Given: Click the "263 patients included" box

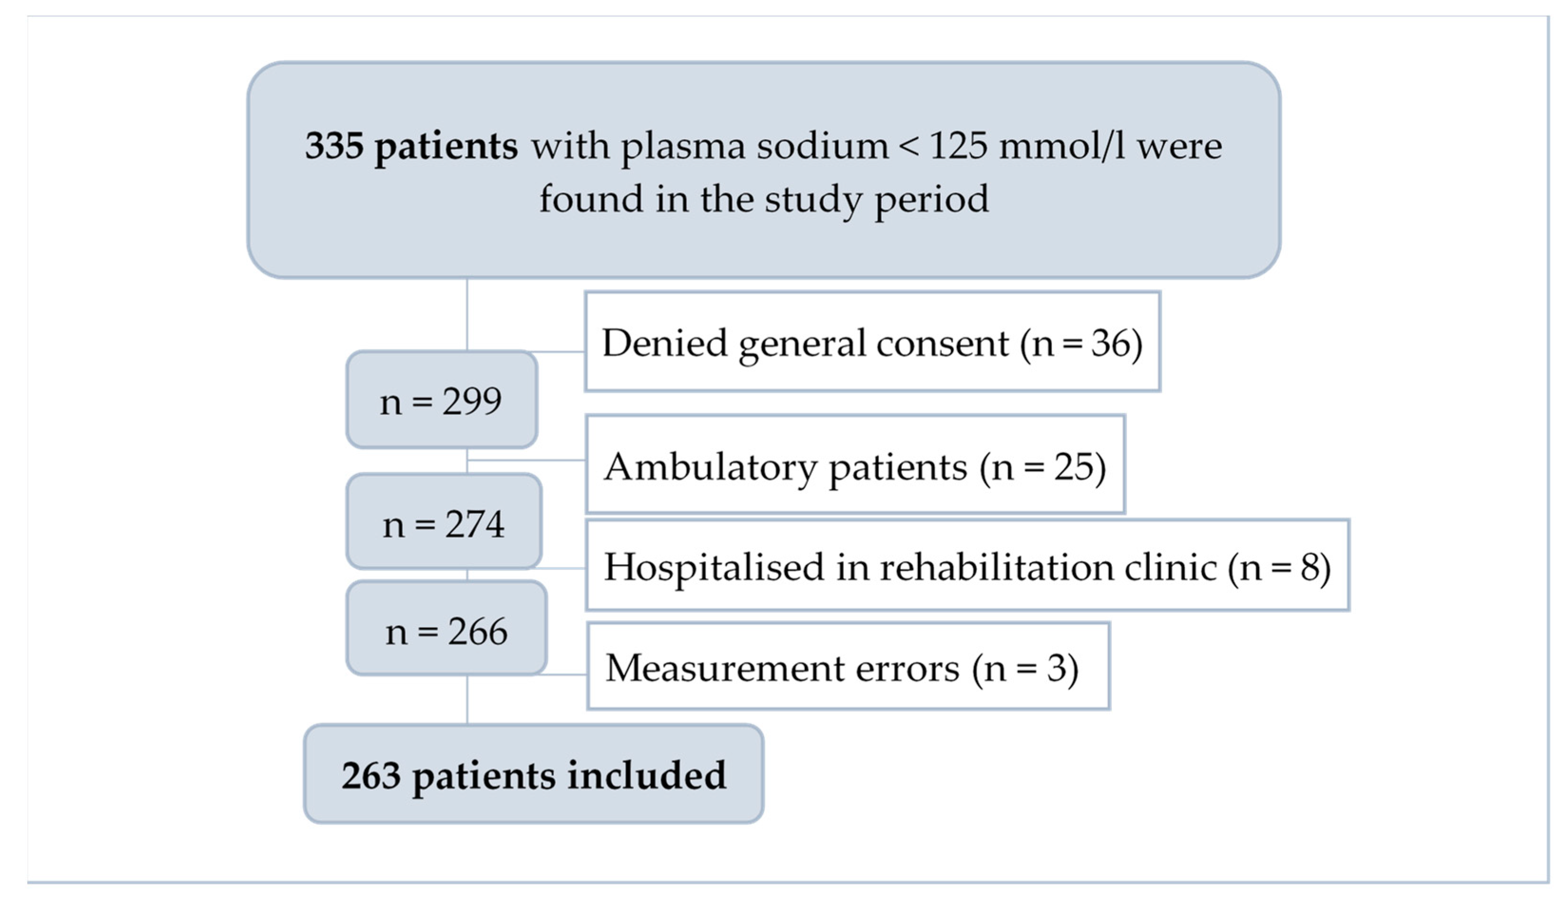Looking at the screenshot, I should (x=534, y=775).
